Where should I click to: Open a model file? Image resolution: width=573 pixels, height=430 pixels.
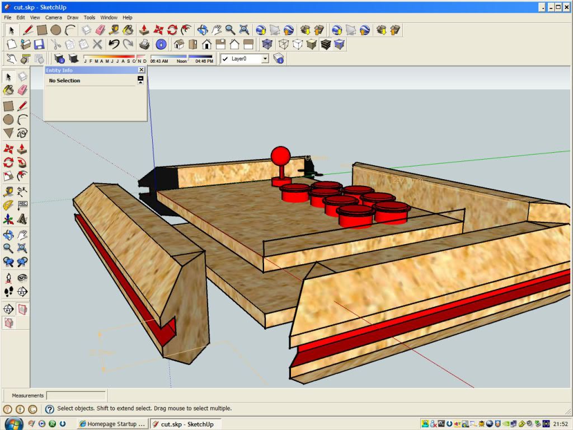point(26,45)
